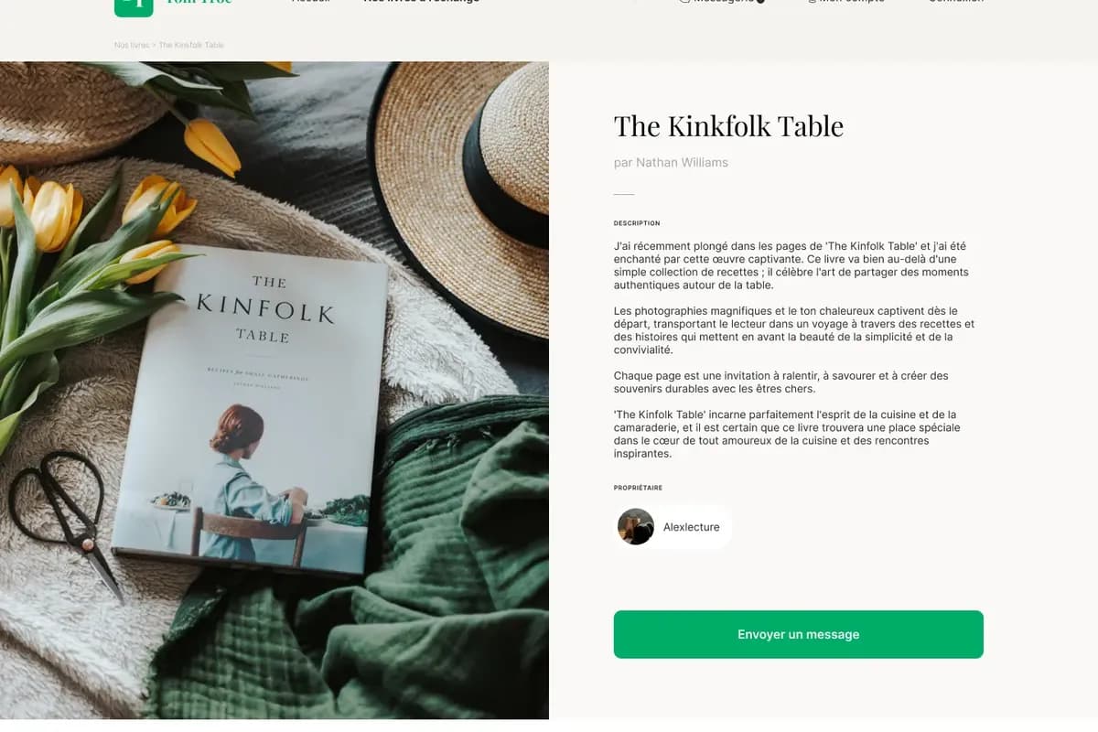The image size is (1098, 732).
Task: Click the DESCRIPTION section label
Action: pyautogui.click(x=637, y=223)
